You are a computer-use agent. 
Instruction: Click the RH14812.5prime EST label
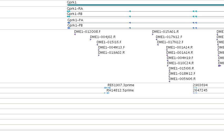120,90
